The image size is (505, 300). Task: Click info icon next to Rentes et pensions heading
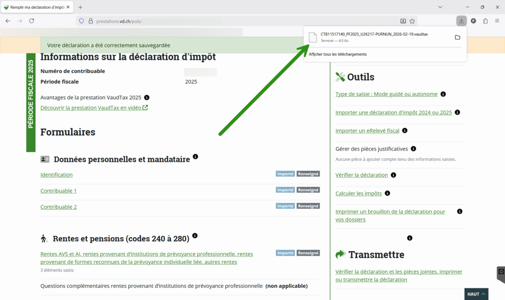tap(195, 236)
